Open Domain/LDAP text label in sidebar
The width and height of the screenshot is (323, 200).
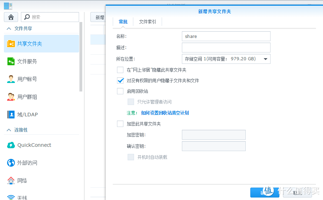point(27,115)
